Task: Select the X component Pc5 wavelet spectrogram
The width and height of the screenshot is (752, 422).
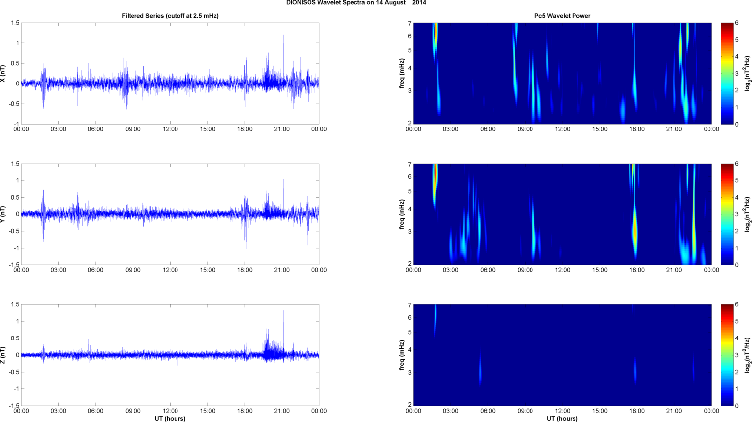Action: coord(562,73)
